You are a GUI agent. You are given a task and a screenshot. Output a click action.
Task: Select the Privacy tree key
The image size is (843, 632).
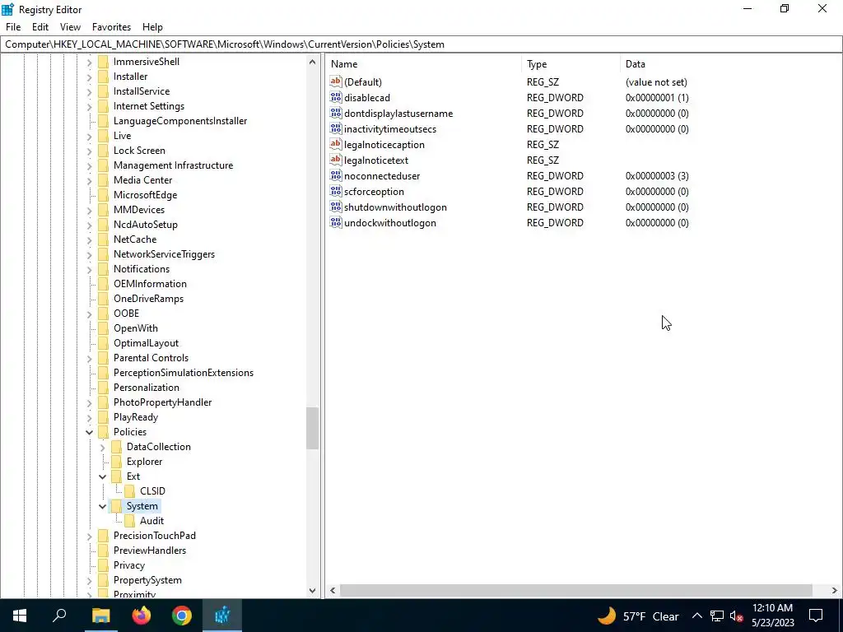click(x=129, y=565)
